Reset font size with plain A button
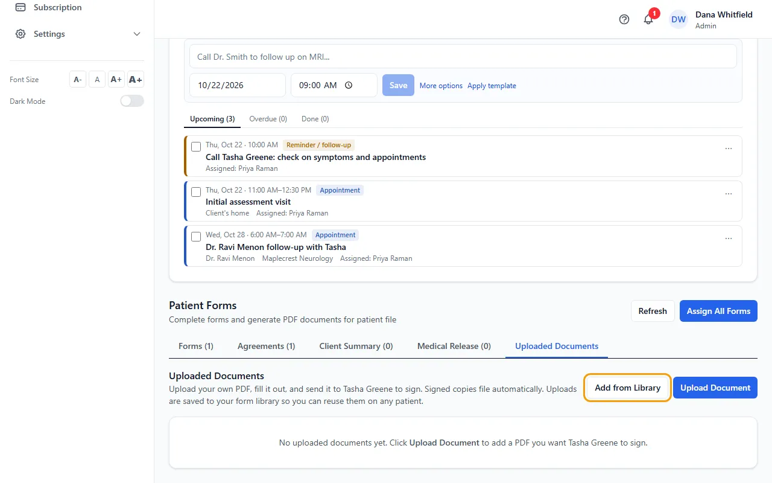 tap(97, 79)
